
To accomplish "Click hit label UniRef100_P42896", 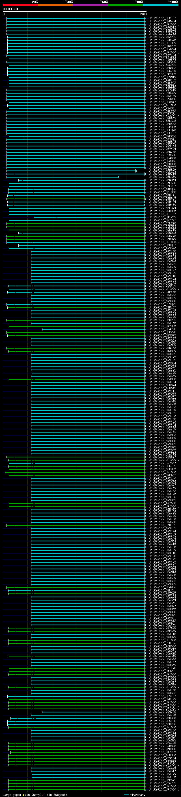I will click(x=162, y=59).
